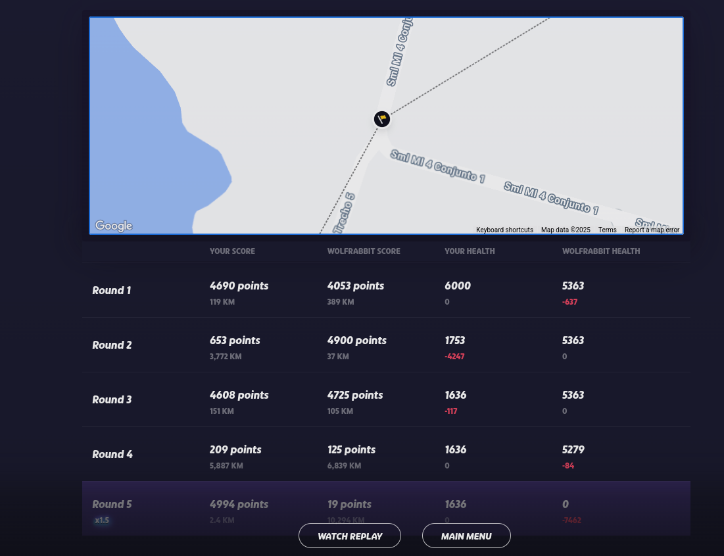Click the flag marker on the map
This screenshot has width=724, height=556.
(382, 119)
